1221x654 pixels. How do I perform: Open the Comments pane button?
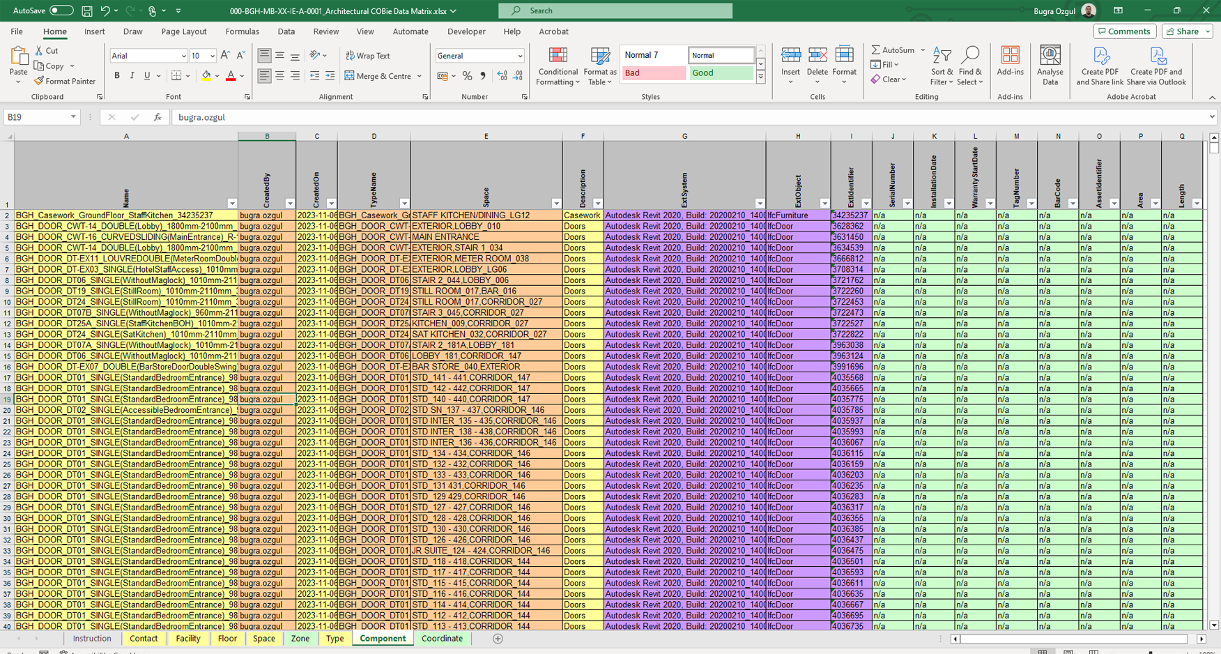[x=1124, y=31]
